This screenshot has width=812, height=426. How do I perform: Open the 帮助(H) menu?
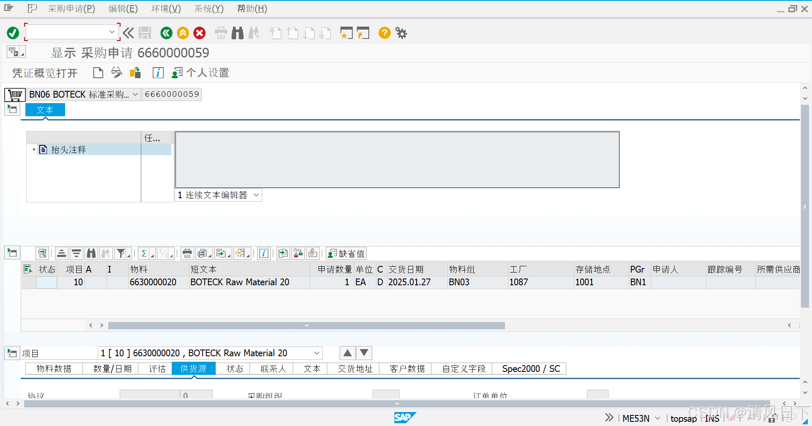(x=252, y=9)
